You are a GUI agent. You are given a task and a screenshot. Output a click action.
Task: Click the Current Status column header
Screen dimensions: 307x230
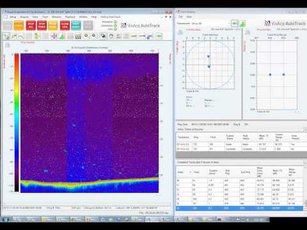230,137
